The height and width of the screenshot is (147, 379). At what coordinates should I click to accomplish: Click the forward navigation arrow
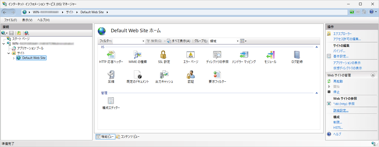pyautogui.click(x=12, y=12)
